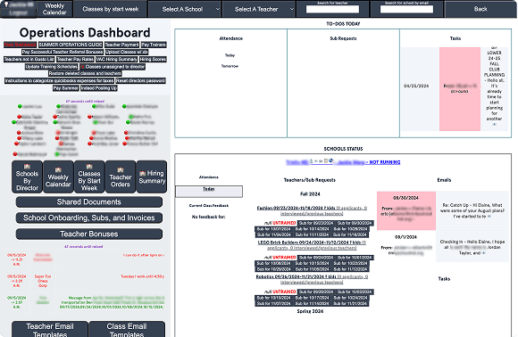518x337 pixels.
Task: Expand the Re: Catch Up email preview icon
Action: coord(489,217)
